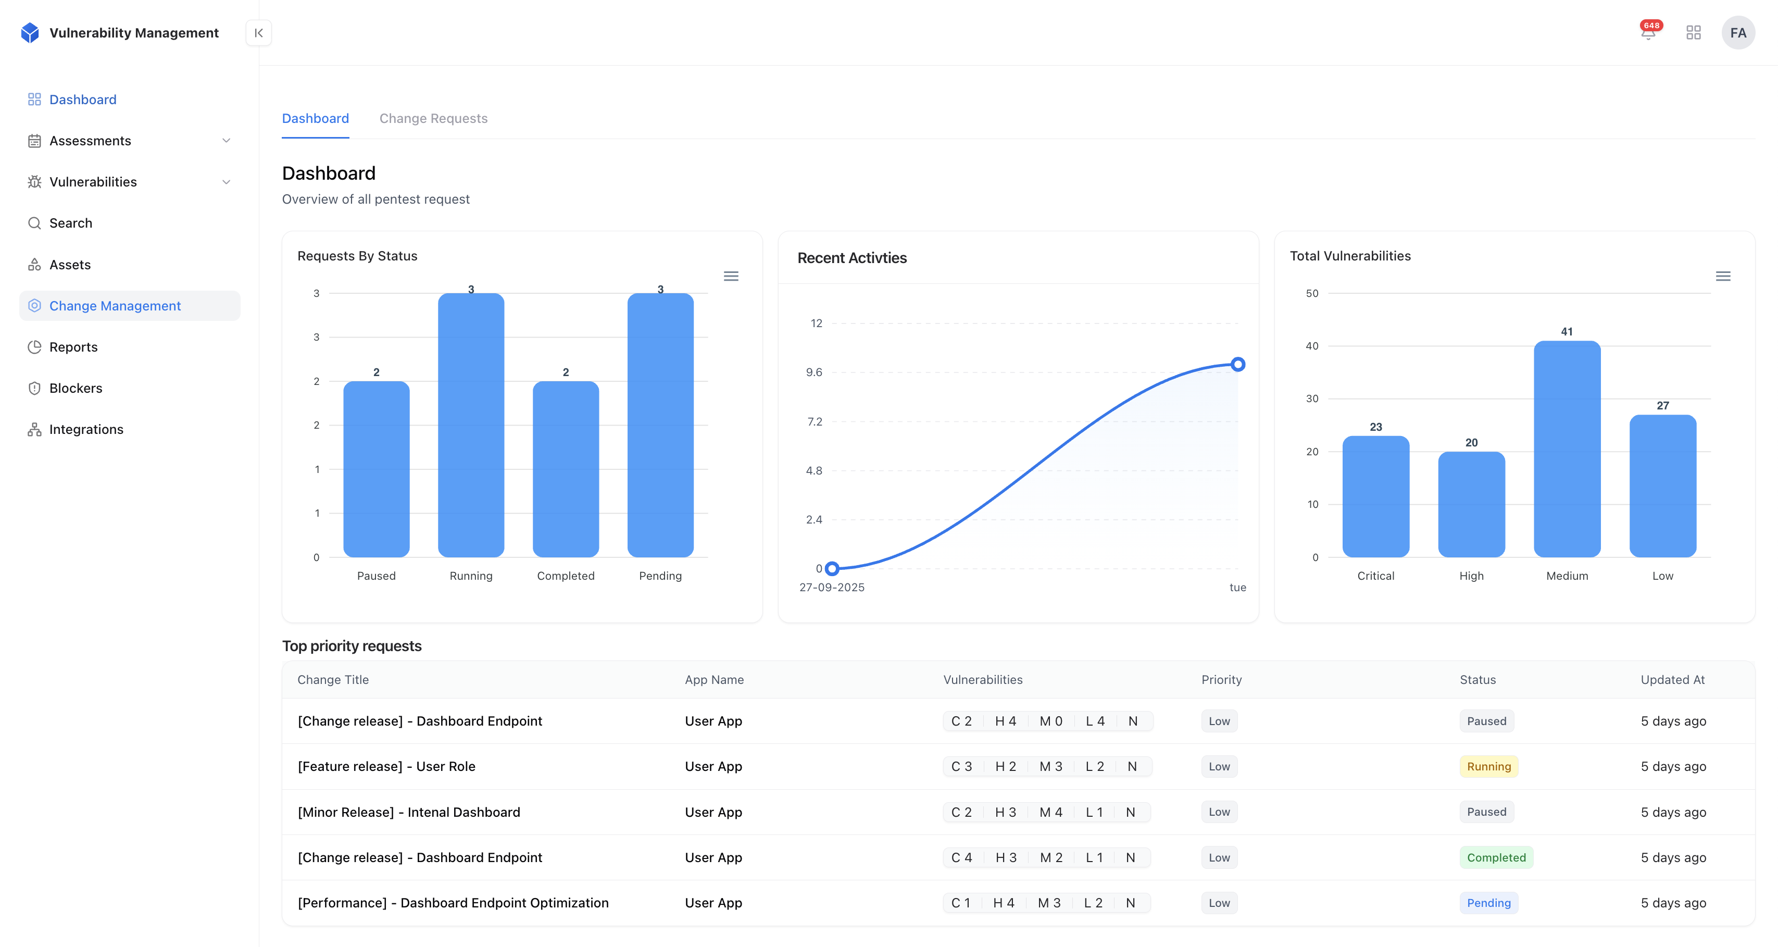This screenshot has width=1778, height=947.
Task: Collapse the sidebar with arrow button
Action: click(x=259, y=33)
